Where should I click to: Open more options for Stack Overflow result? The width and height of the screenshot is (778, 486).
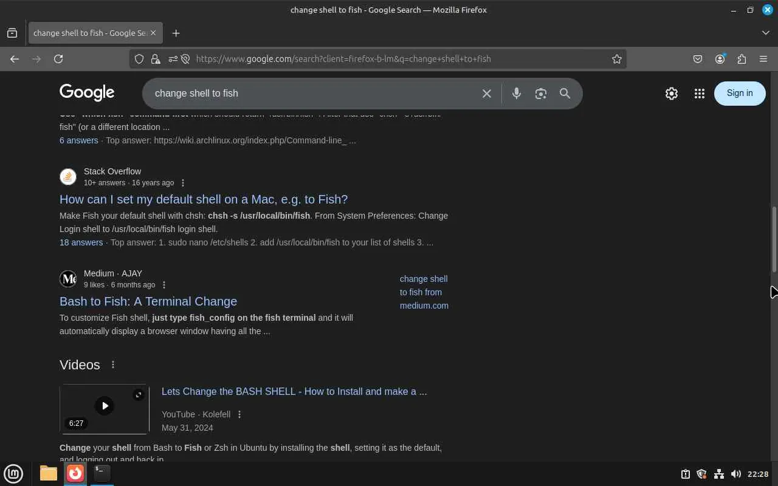click(182, 183)
